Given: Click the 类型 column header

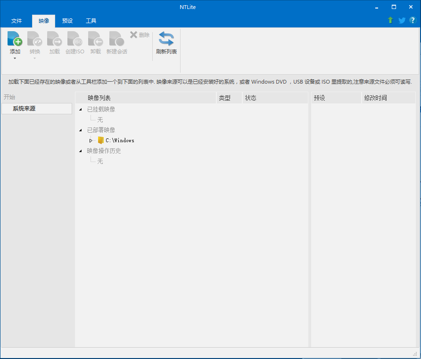Looking at the screenshot, I should pyautogui.click(x=230, y=98).
